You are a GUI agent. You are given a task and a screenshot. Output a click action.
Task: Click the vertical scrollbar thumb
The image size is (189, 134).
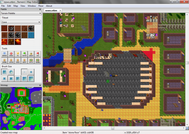(x=187, y=63)
